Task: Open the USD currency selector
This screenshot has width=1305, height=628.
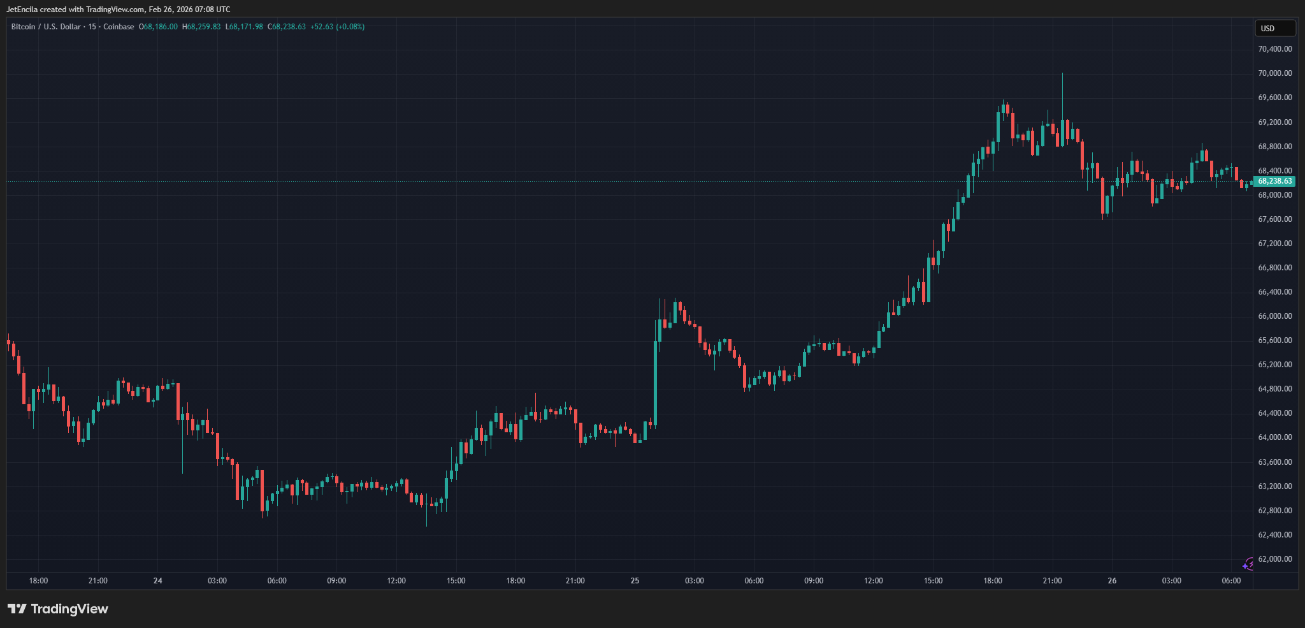Action: [1274, 28]
